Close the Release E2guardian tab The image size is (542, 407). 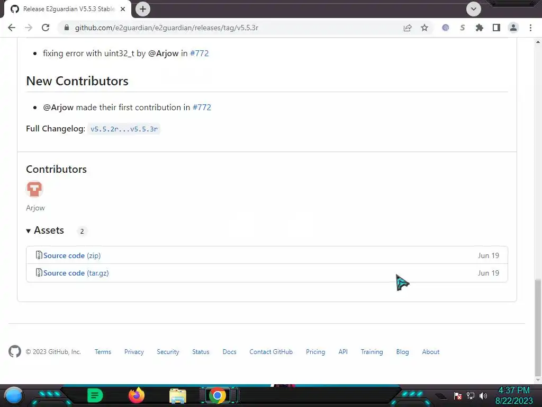tap(123, 9)
